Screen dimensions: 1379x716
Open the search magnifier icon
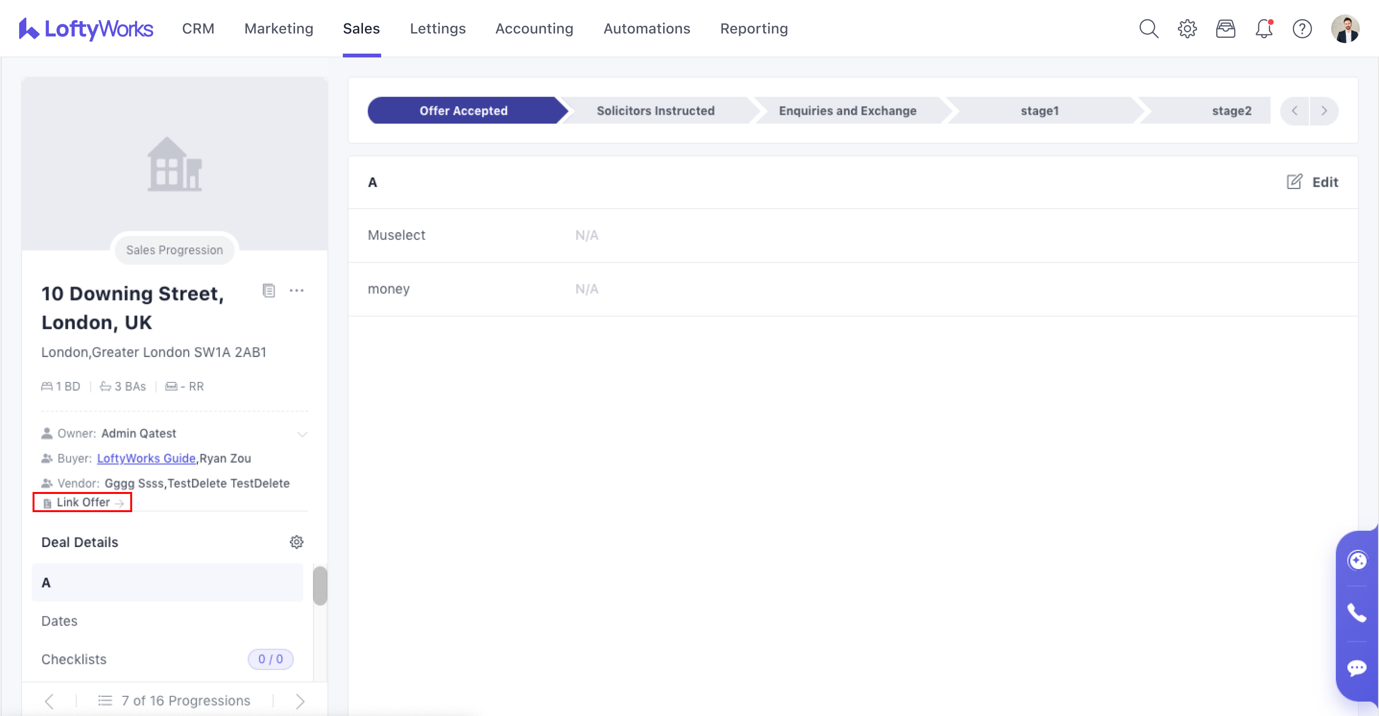click(1148, 28)
